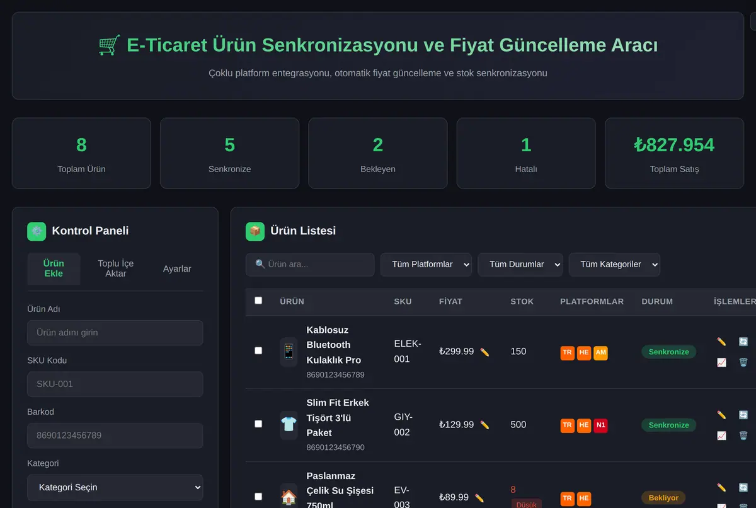Click the FİYAT column header
The height and width of the screenshot is (508, 756).
coord(450,302)
